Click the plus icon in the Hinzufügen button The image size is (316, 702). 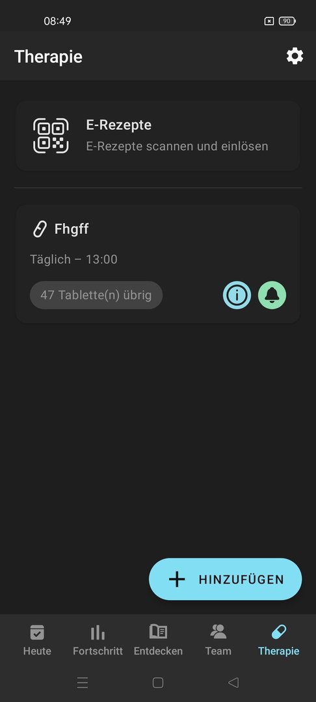click(177, 579)
